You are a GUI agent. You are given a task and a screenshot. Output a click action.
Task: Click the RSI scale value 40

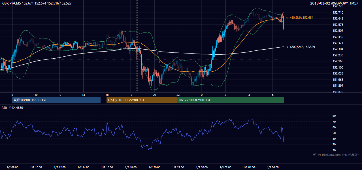(334, 139)
